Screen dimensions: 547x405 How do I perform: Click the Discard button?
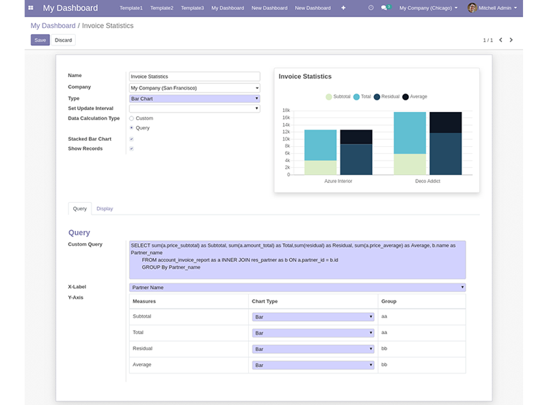[64, 40]
